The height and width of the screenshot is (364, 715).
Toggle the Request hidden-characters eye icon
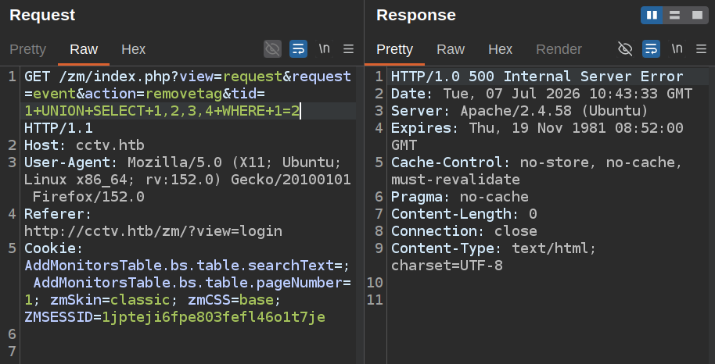(x=273, y=48)
